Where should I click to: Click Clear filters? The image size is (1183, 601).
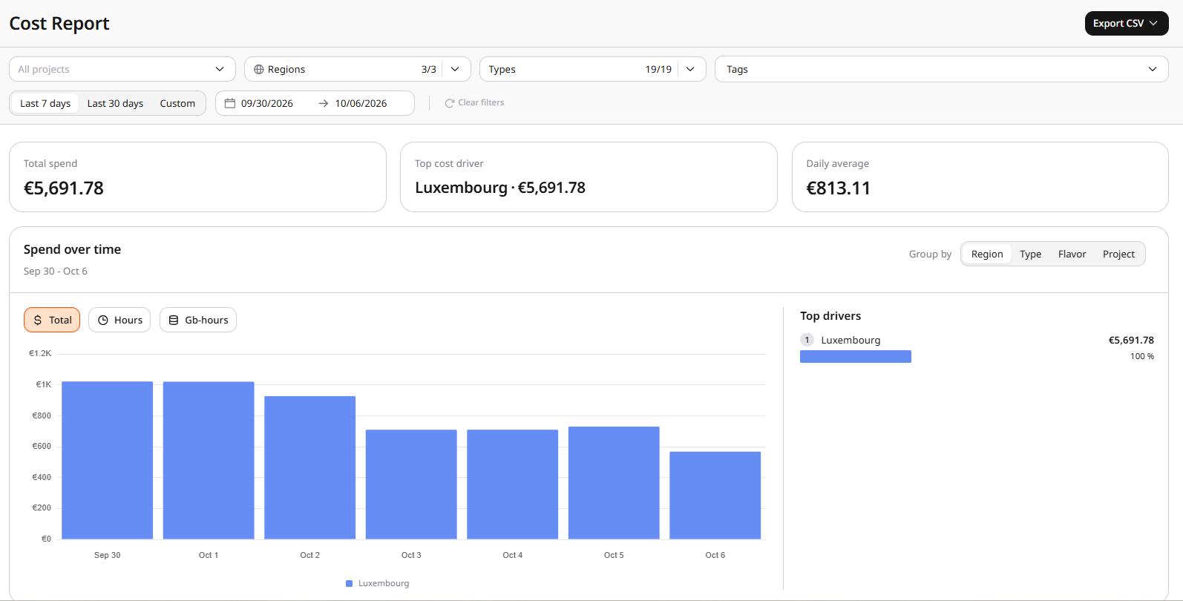click(x=474, y=102)
